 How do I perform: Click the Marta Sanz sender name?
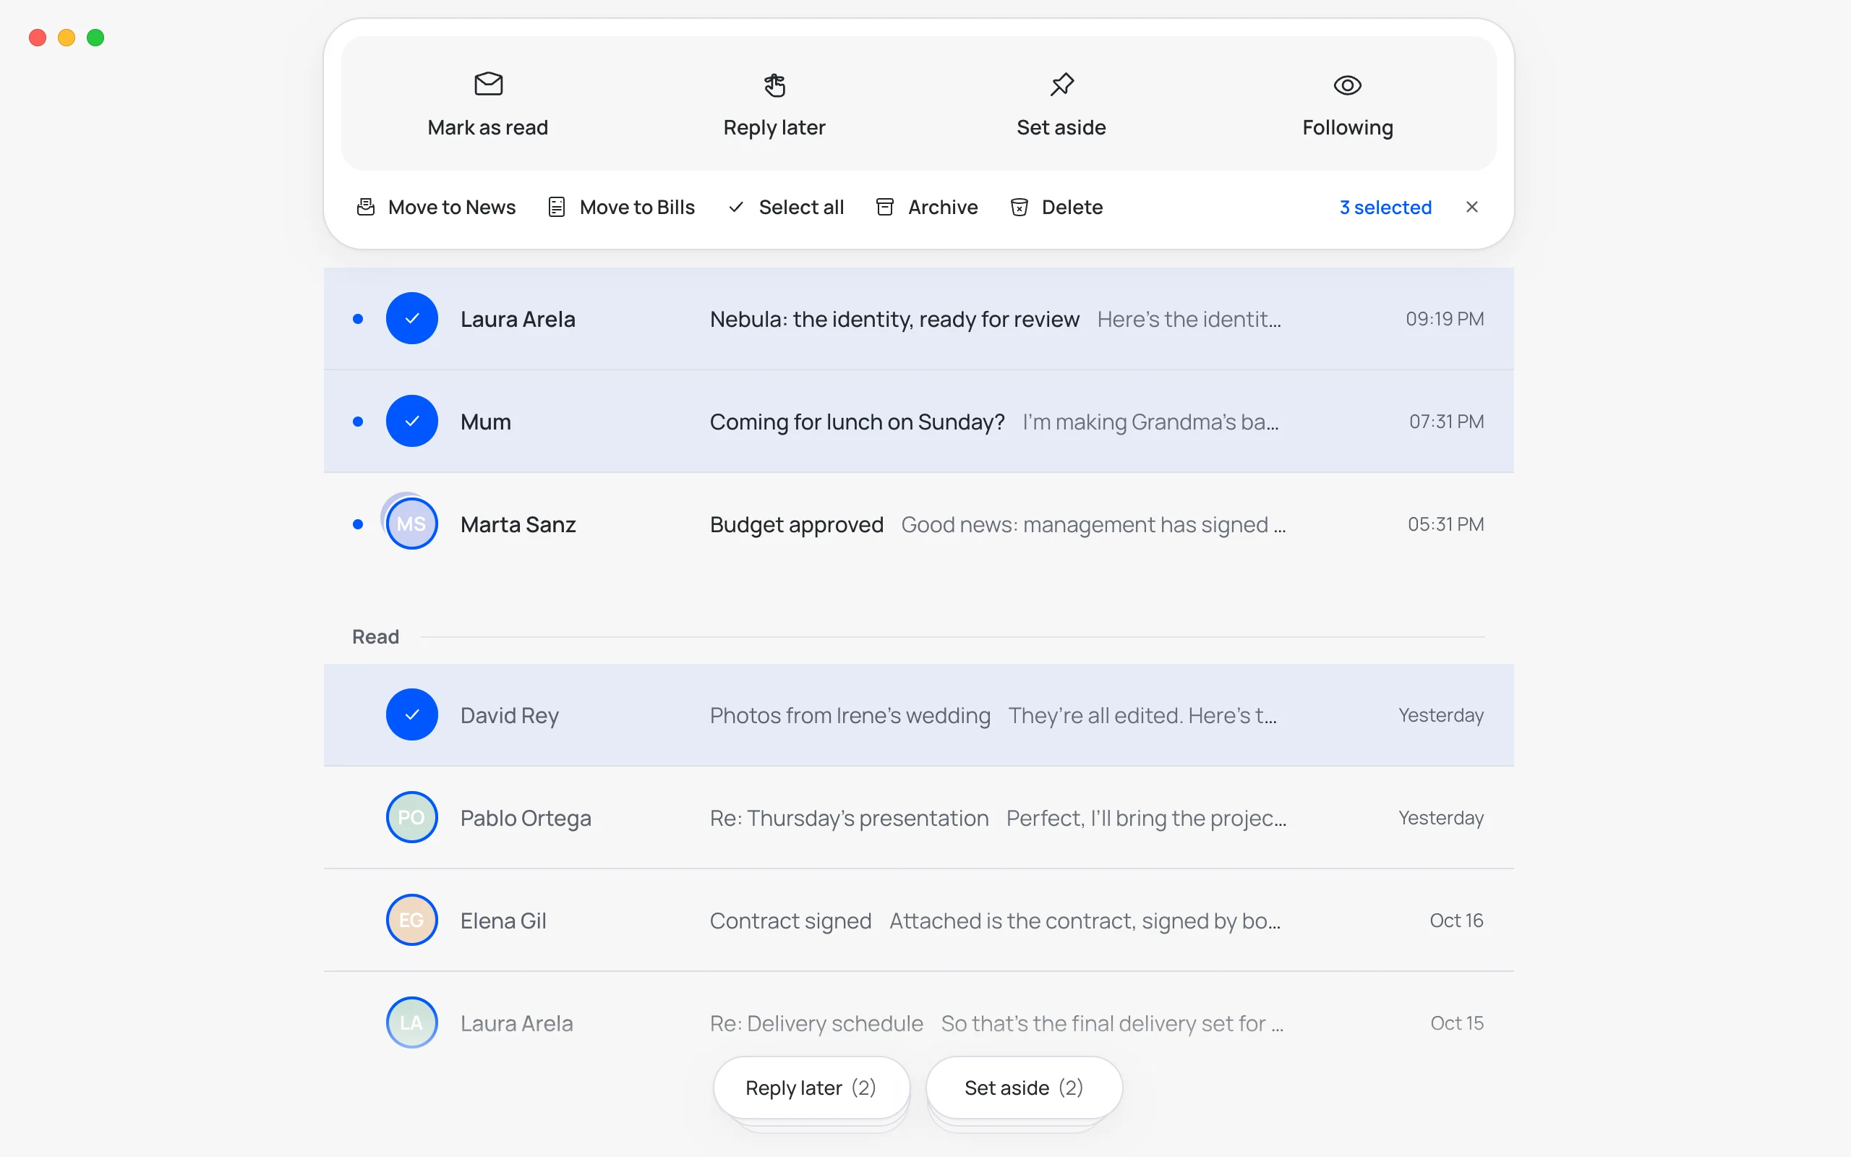(518, 524)
